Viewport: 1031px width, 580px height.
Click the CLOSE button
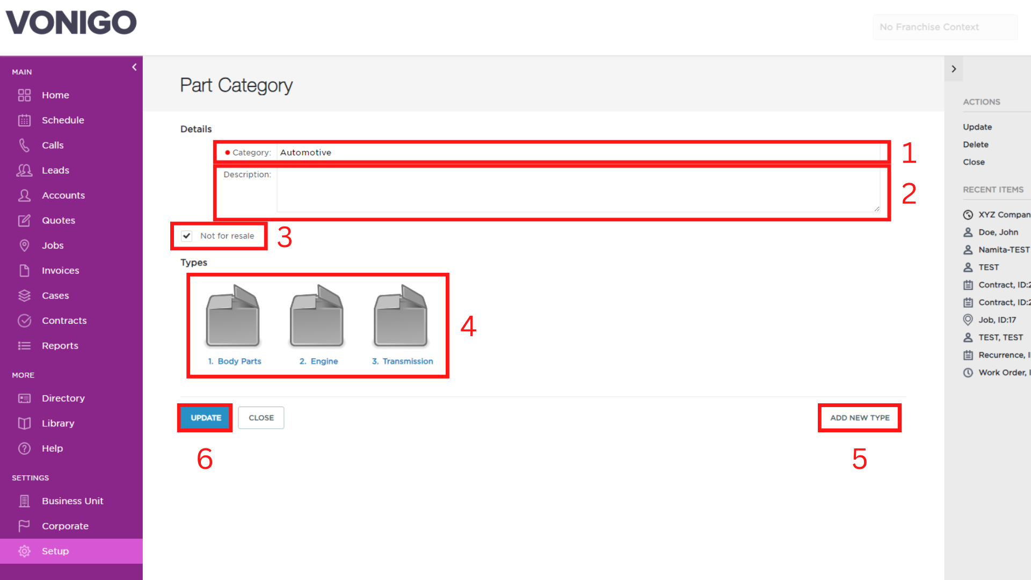click(x=261, y=418)
